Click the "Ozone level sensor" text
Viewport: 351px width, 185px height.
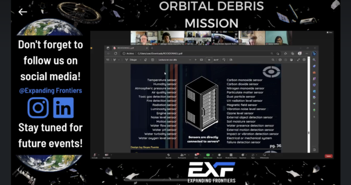[x=240, y=113]
